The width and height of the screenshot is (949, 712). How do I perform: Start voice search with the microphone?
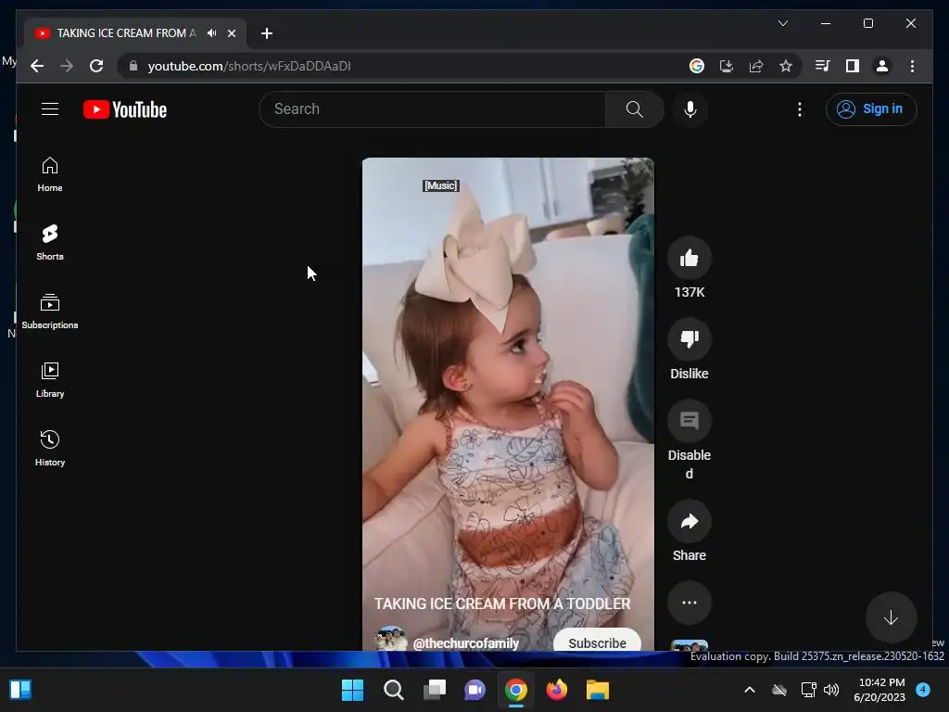pos(690,109)
